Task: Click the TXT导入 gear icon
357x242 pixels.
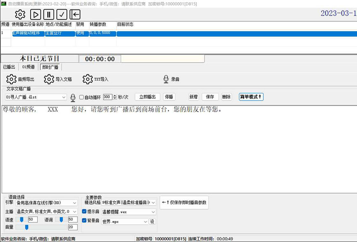Action: [88, 79]
